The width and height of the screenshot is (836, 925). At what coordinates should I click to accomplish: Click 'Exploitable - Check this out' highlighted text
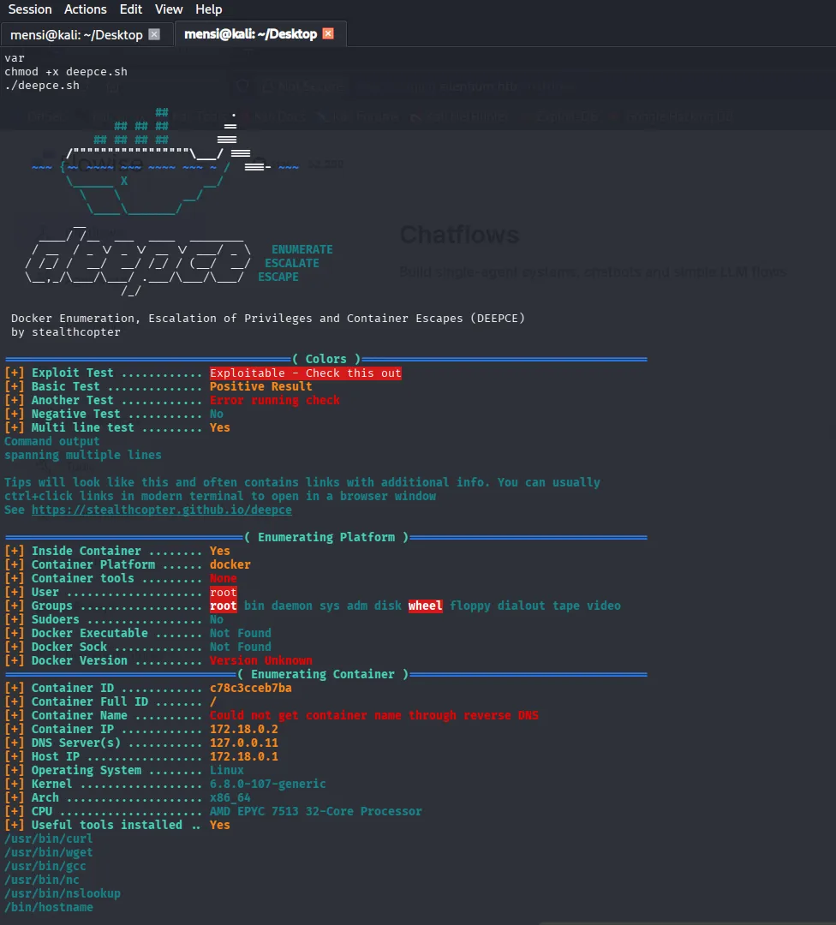[x=306, y=373]
